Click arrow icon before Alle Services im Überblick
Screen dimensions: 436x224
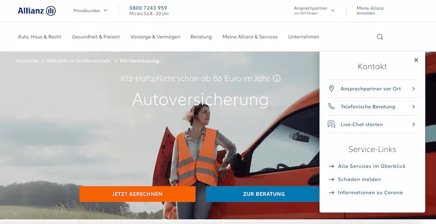[x=331, y=166]
